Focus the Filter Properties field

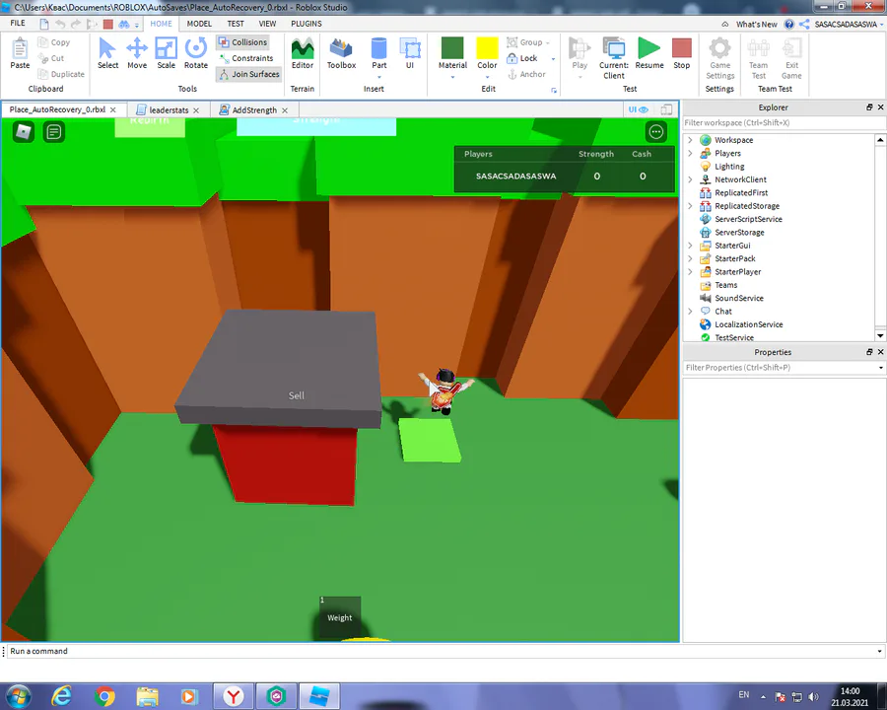[784, 368]
